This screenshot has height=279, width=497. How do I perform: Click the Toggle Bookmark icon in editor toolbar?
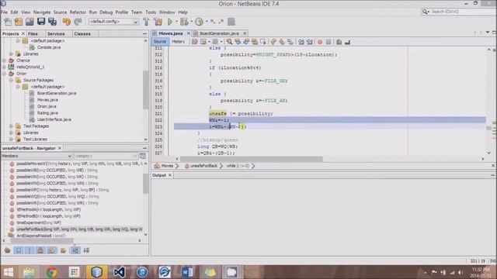point(290,42)
